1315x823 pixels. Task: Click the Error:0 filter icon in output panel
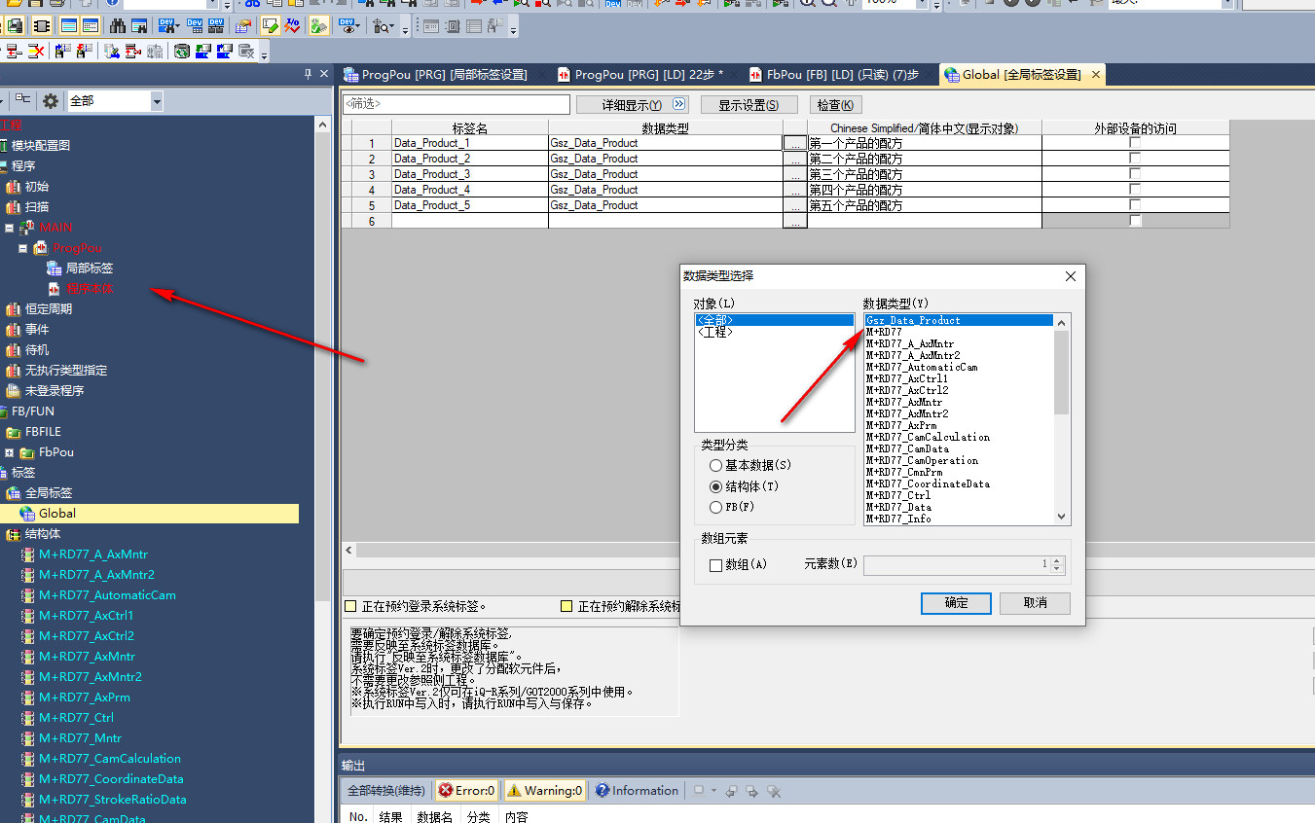click(x=466, y=791)
